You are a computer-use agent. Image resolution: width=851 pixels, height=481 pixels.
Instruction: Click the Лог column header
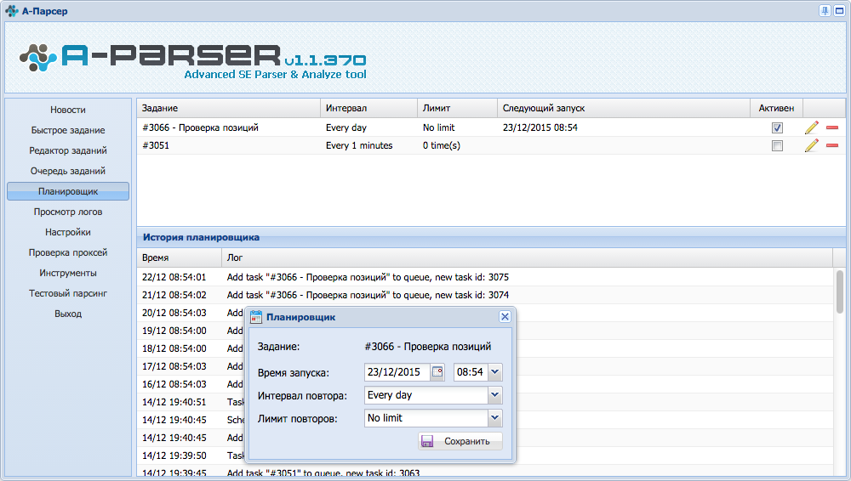tap(527, 257)
